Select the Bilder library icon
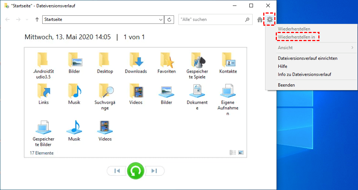358x190 pixels. pos(166,92)
